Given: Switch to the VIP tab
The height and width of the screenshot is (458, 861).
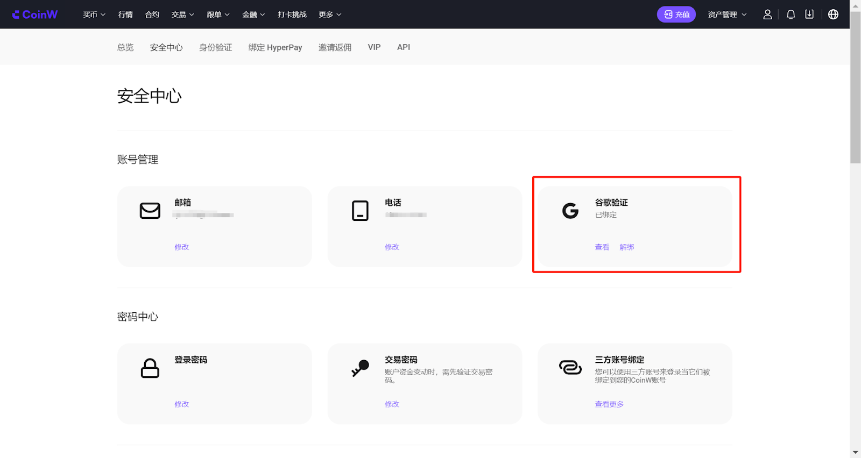Looking at the screenshot, I should coord(375,47).
